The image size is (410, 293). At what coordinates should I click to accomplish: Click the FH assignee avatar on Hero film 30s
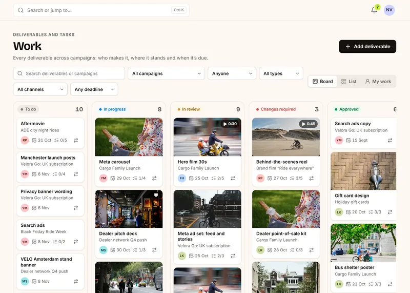[182, 178]
